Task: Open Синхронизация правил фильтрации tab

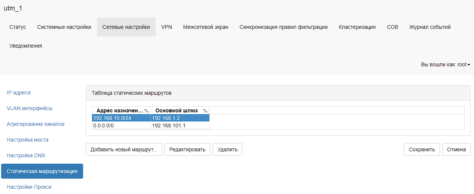Action: (x=283, y=27)
